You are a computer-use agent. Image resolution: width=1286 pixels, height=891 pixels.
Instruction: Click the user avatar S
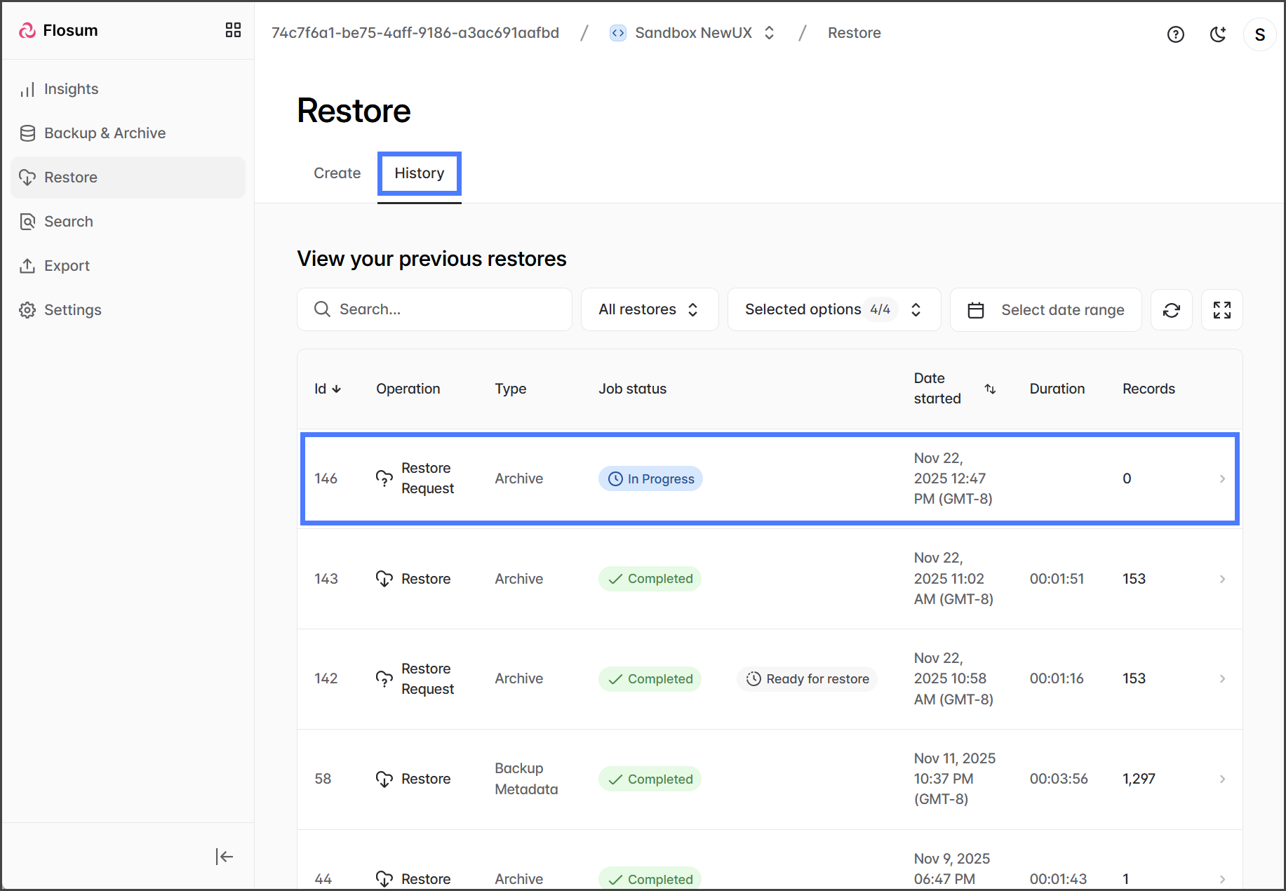click(x=1259, y=34)
